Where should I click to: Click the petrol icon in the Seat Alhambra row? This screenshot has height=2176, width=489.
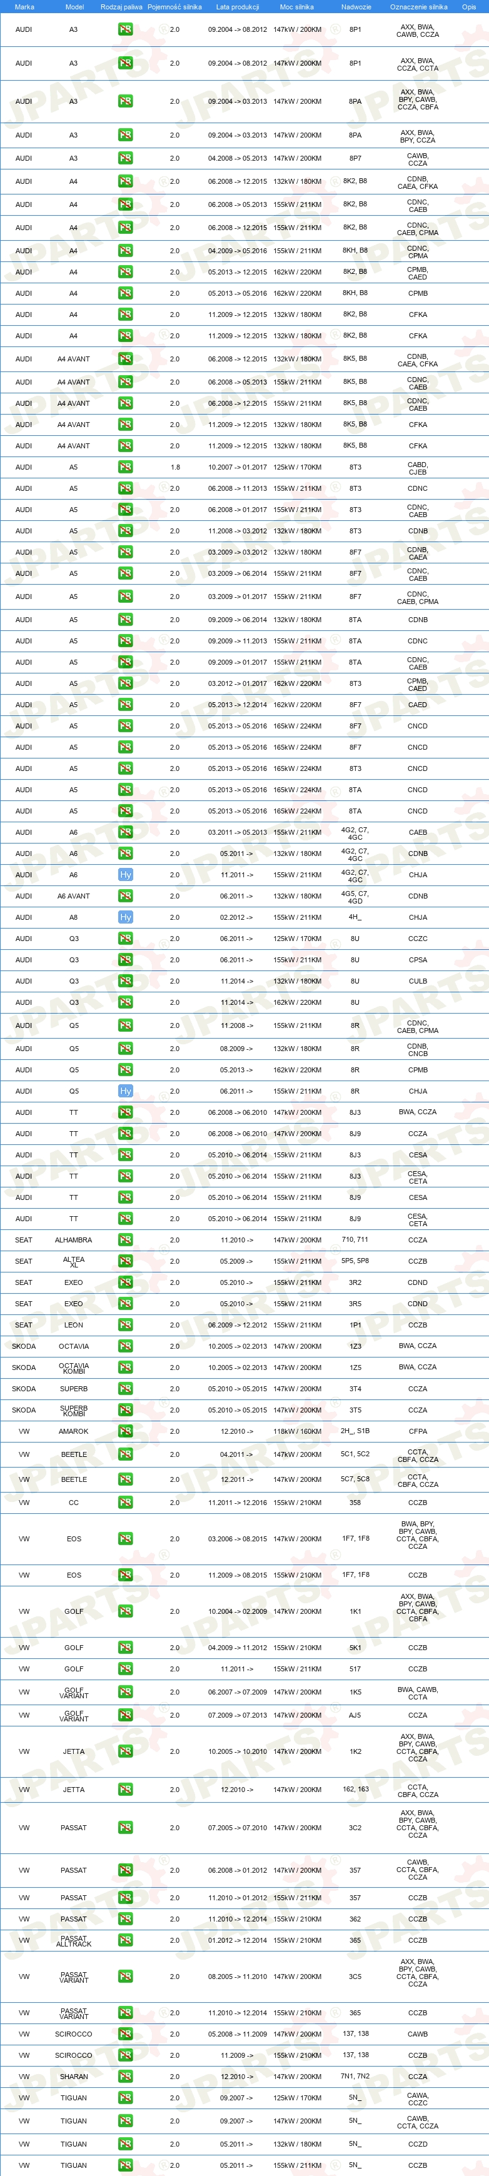(x=125, y=1240)
